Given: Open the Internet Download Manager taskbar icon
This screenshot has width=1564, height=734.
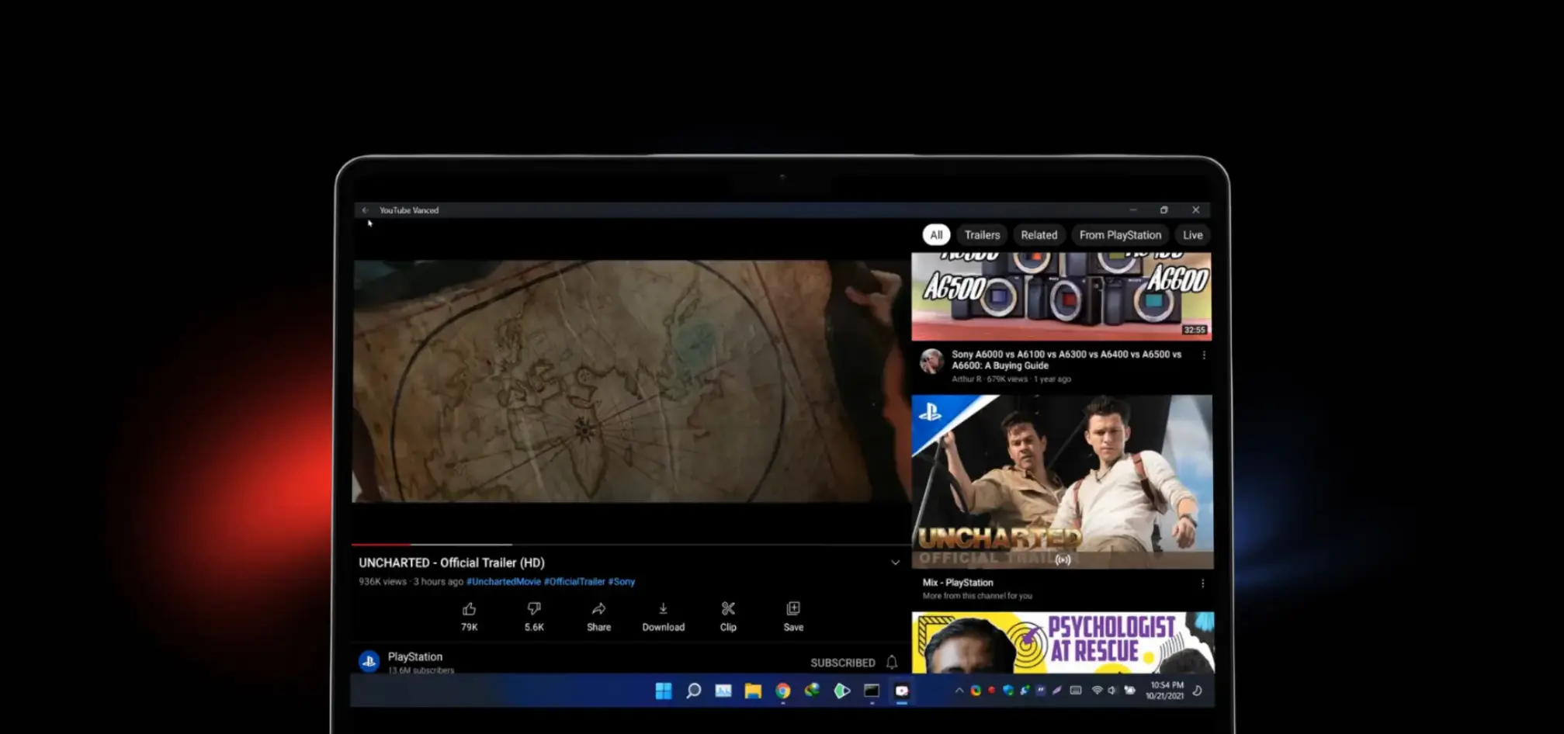Looking at the screenshot, I should click(x=812, y=691).
